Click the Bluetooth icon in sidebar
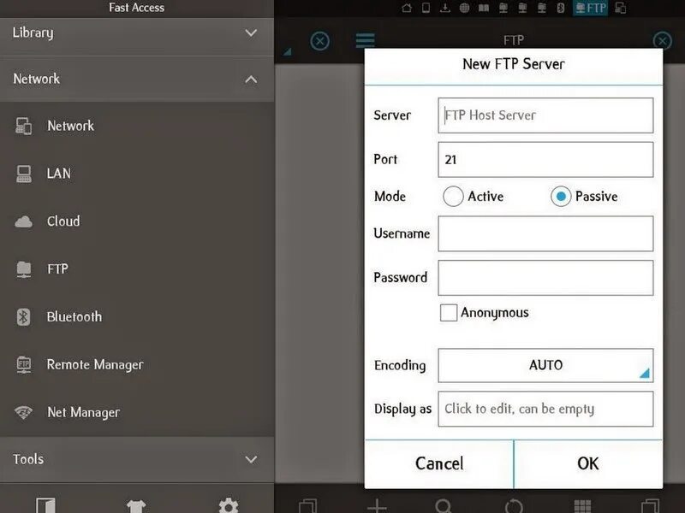The height and width of the screenshot is (513, 685). 24,316
